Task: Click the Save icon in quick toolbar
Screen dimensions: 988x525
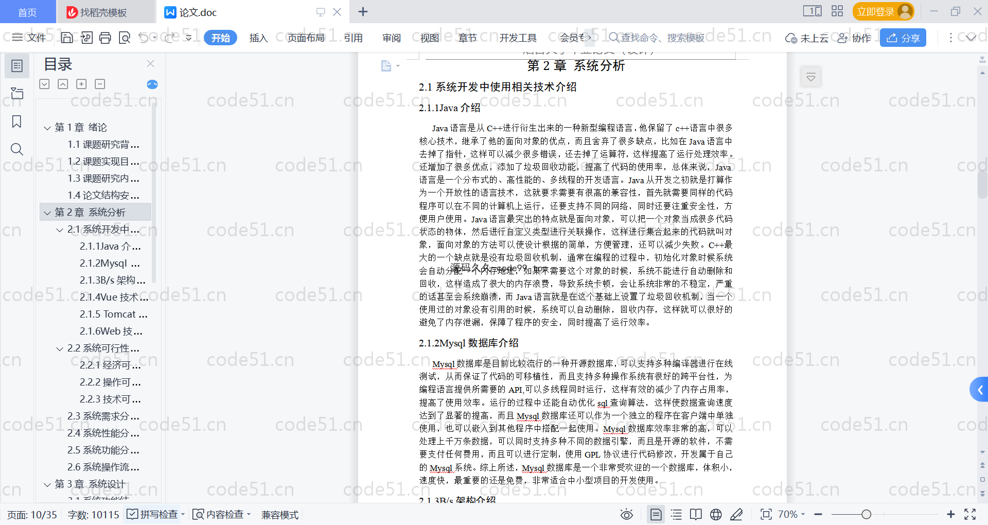Action: pyautogui.click(x=67, y=38)
